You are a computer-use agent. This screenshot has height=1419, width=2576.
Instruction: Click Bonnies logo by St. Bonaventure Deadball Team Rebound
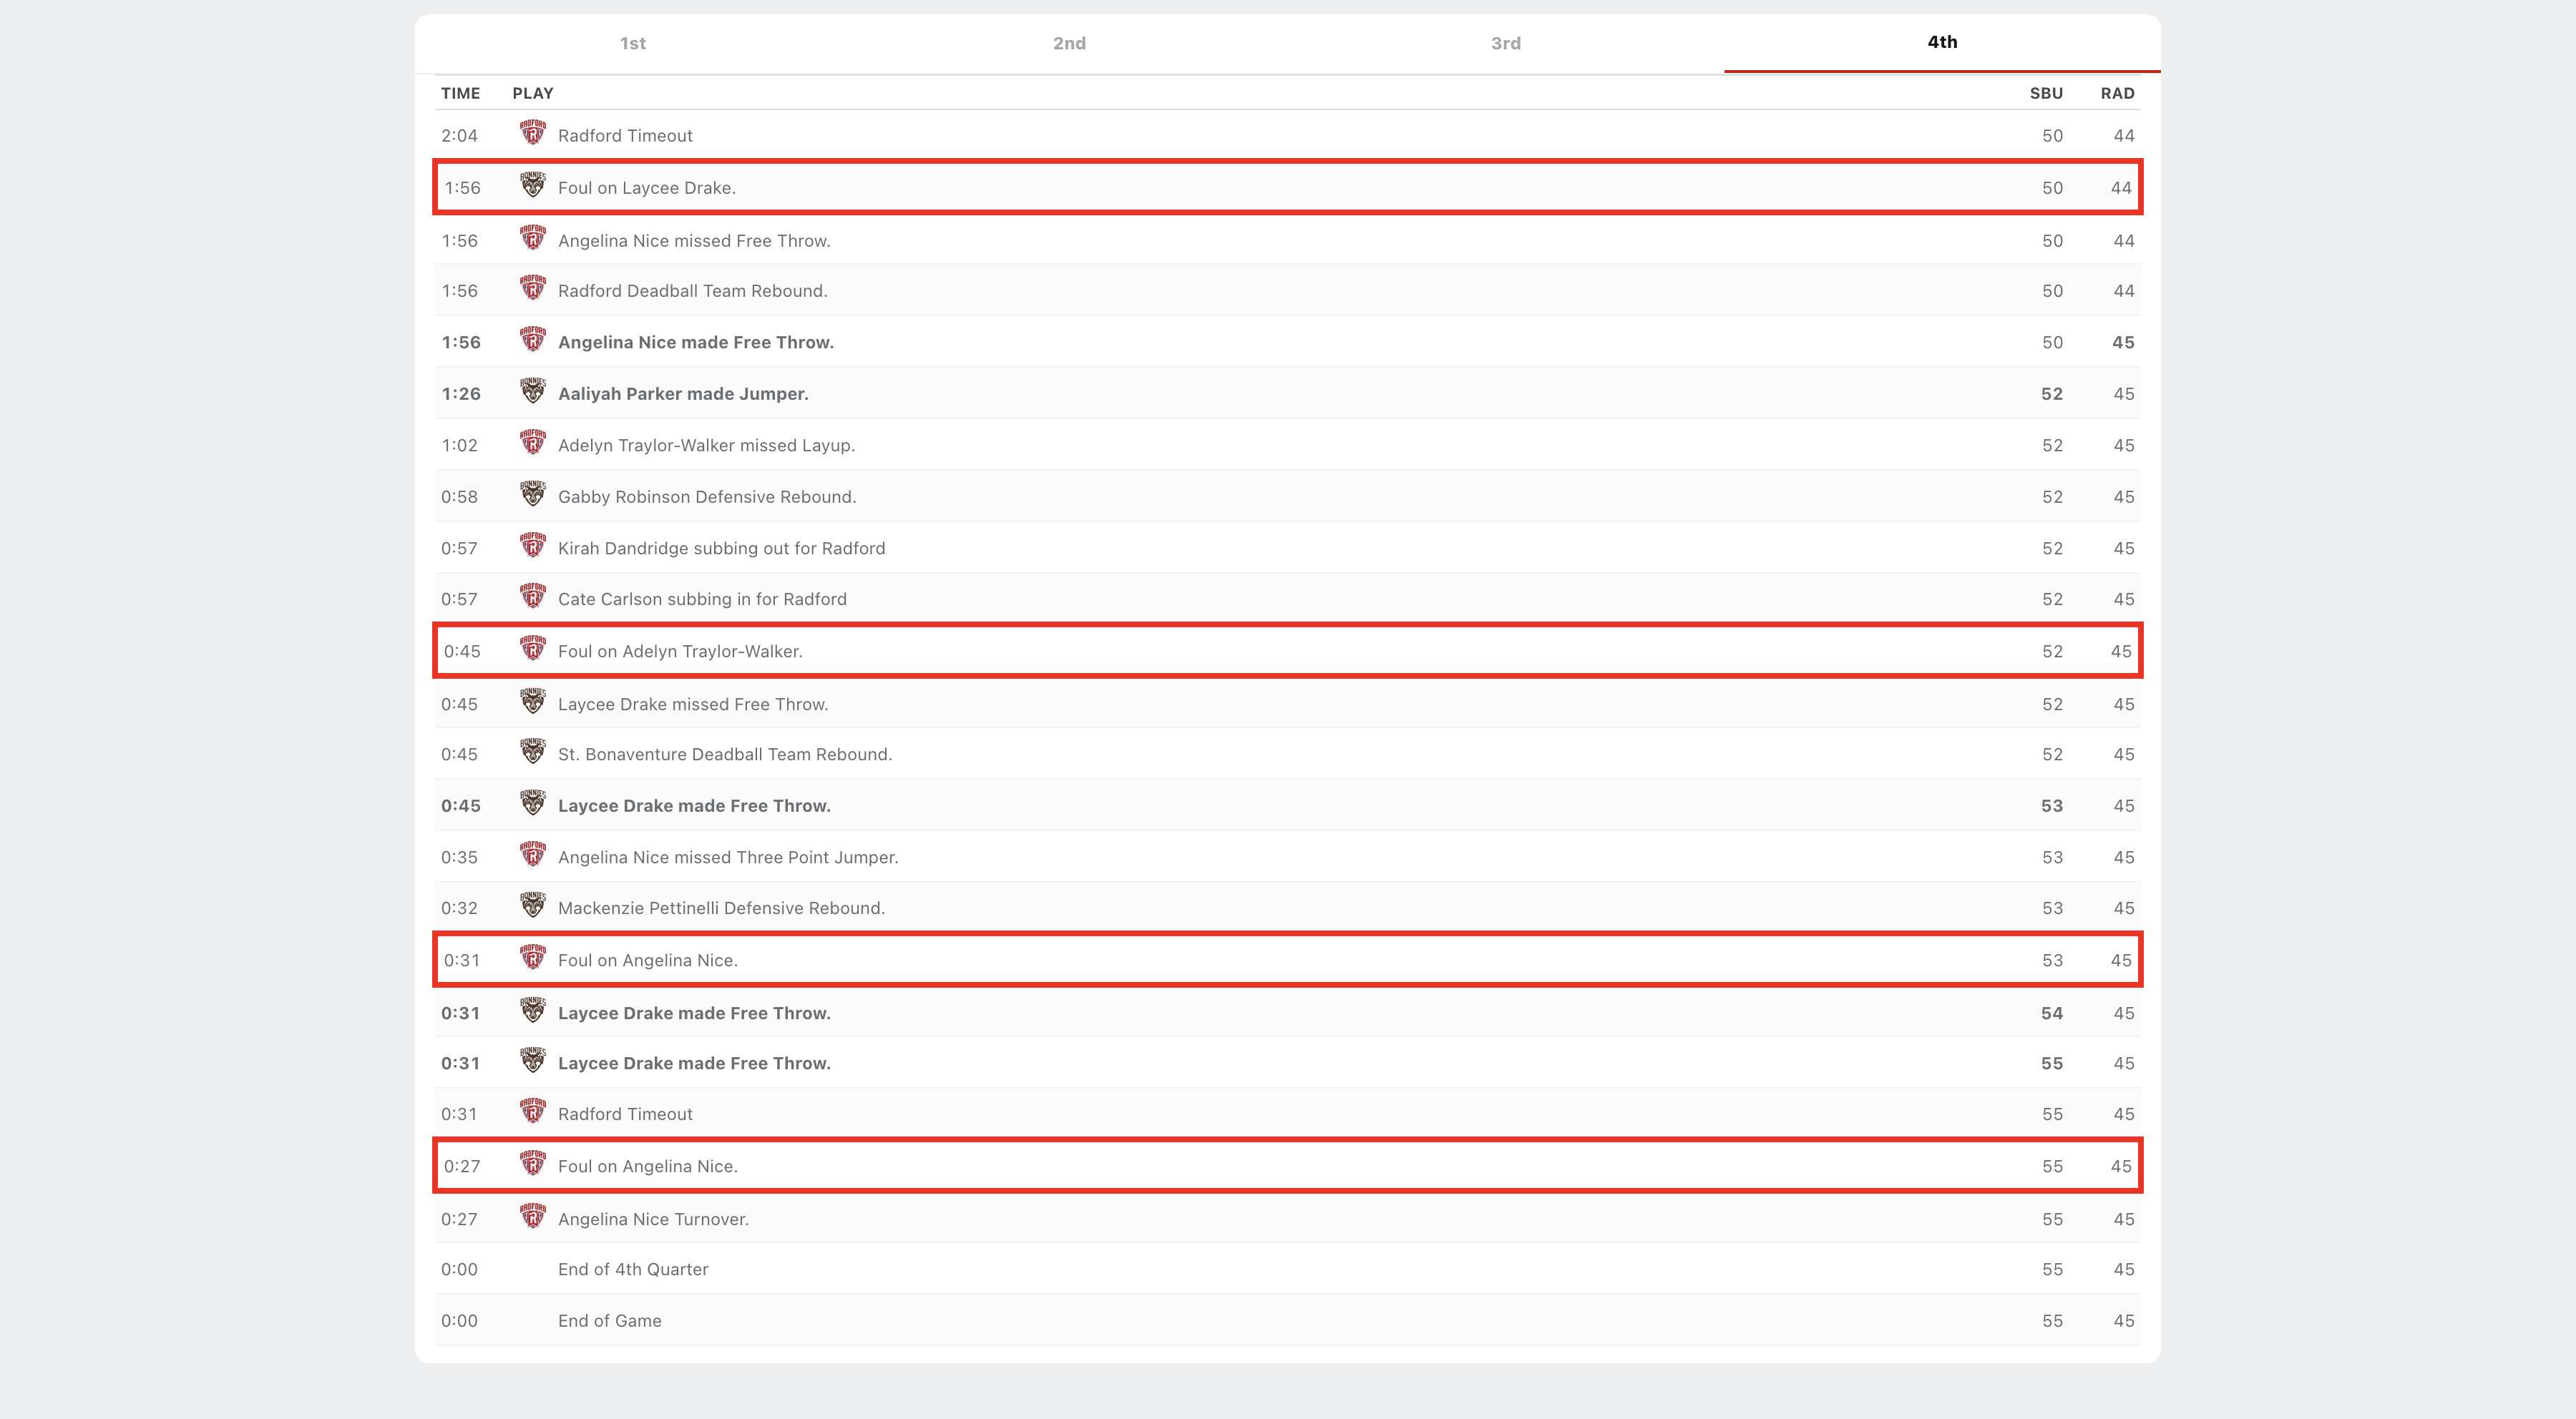point(533,752)
